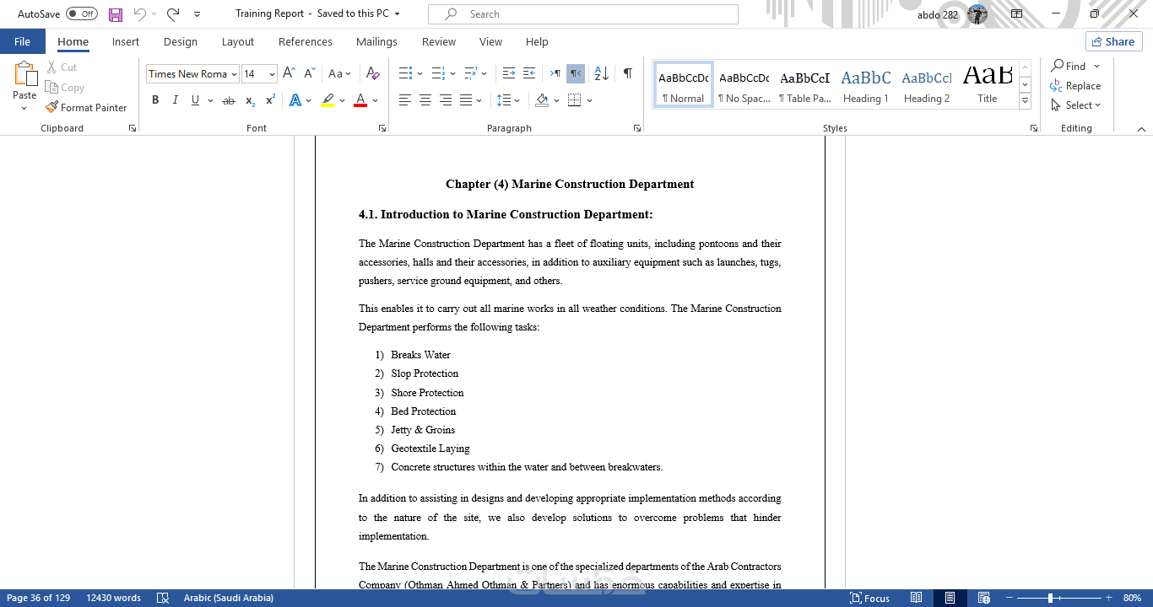The image size is (1153, 607).
Task: Apply the yellow text highlight color
Action: click(327, 100)
